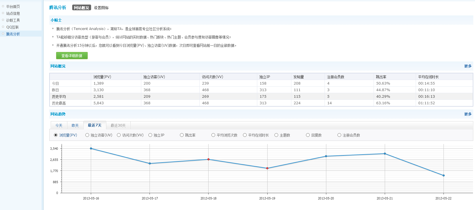Select the 平均浏览次数 radio button

[x=213, y=135]
